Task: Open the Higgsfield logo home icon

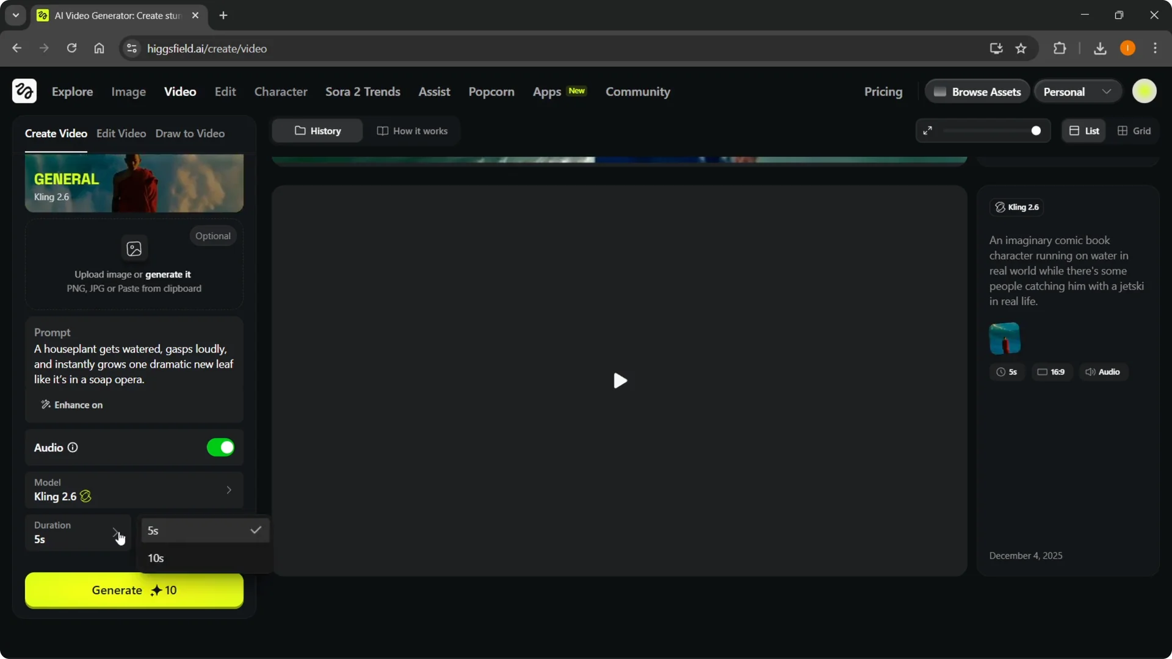Action: click(24, 91)
